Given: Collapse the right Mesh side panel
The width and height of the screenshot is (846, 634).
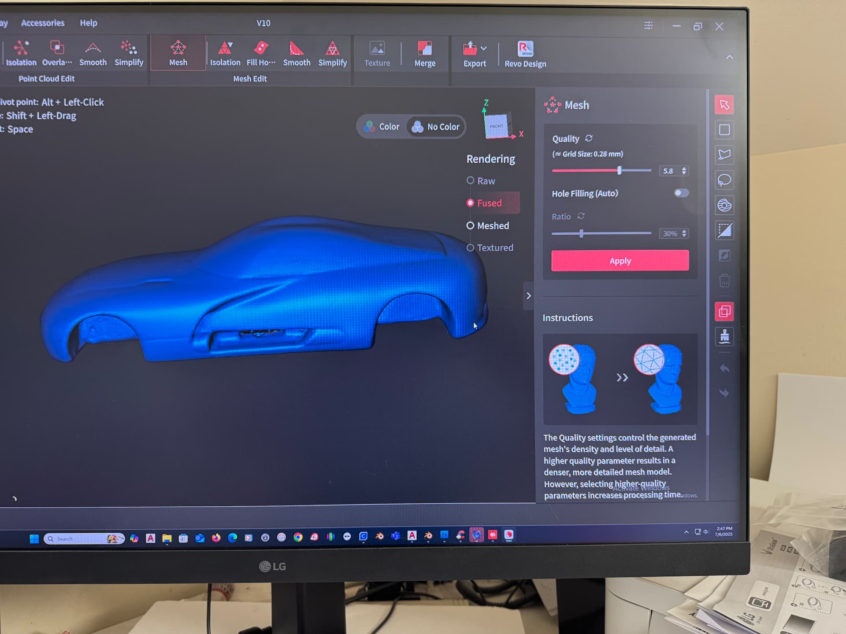Looking at the screenshot, I should click(x=529, y=296).
